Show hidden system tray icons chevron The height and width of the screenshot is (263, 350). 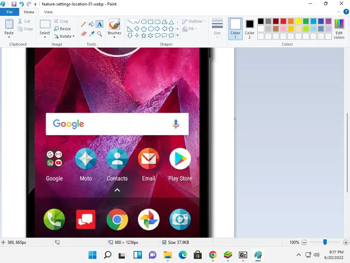pos(298,255)
